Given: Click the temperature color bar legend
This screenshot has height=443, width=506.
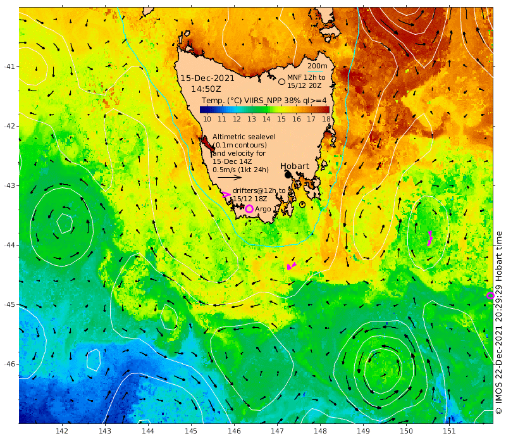Looking at the screenshot, I should (264, 109).
